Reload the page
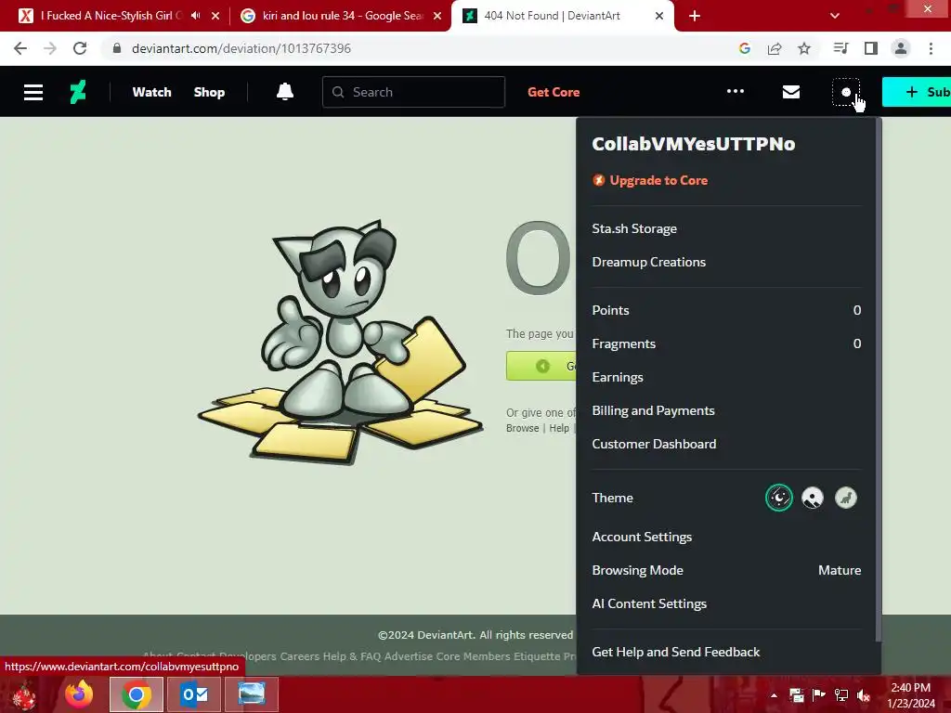 click(80, 48)
